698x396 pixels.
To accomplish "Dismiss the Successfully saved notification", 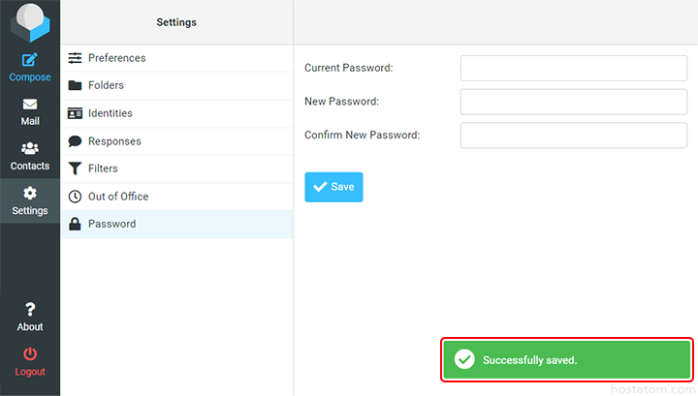I will (567, 360).
